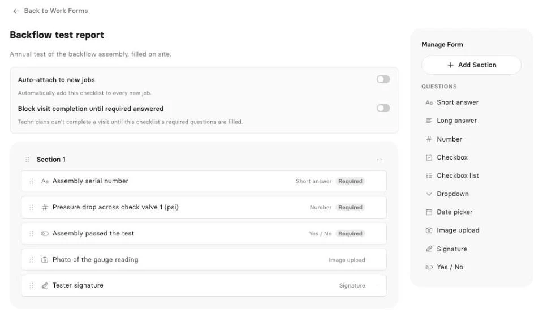
Task: Add a Dropdown question
Action: coord(453,194)
